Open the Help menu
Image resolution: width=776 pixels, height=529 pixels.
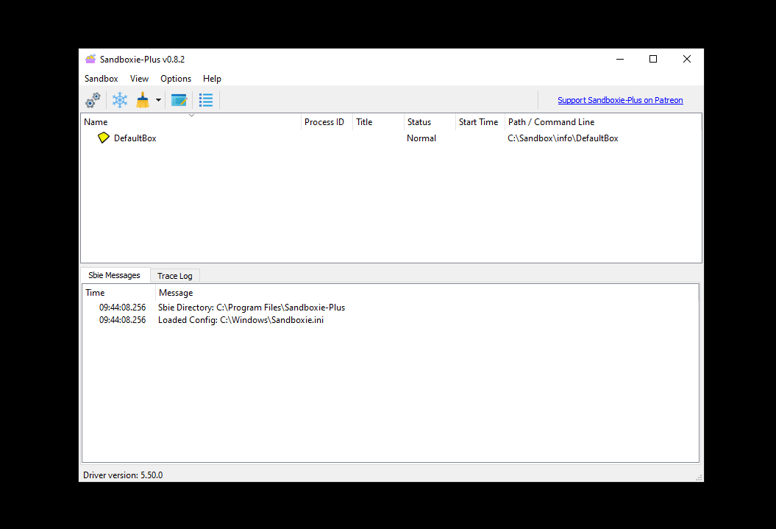pos(212,79)
